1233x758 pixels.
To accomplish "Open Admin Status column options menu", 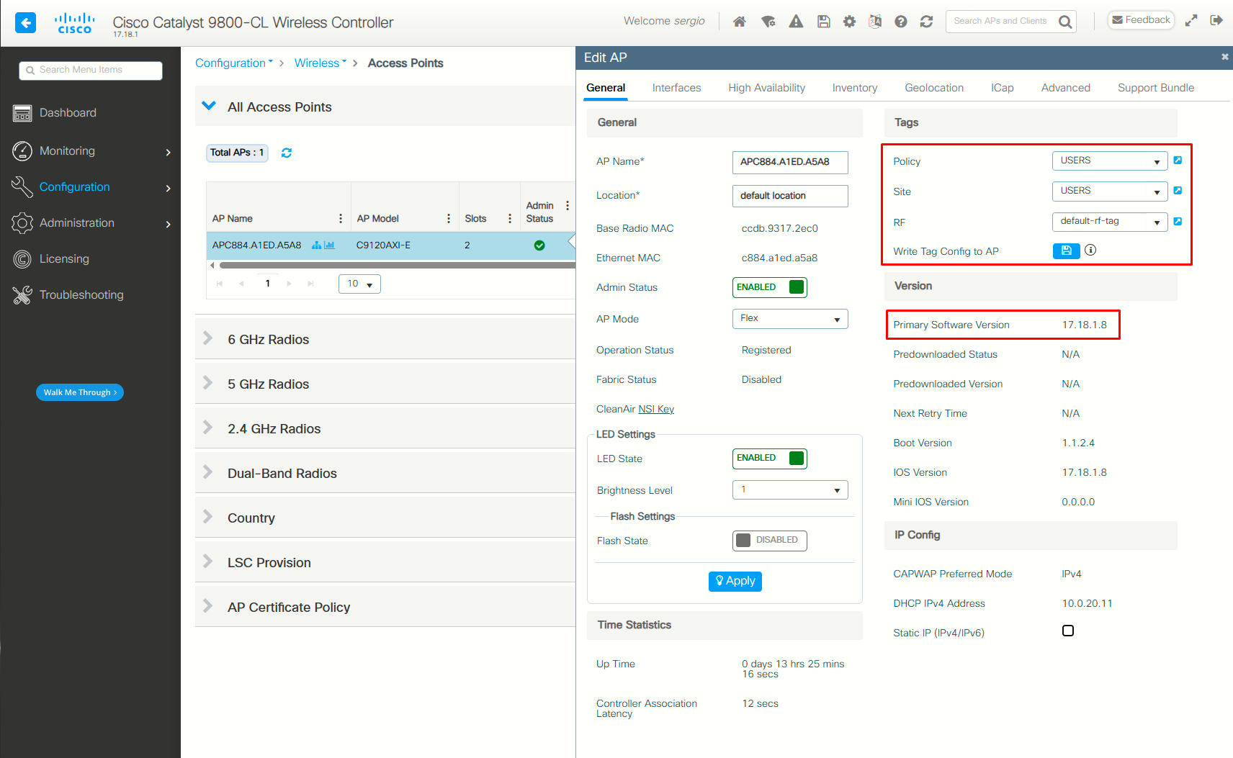I will [568, 206].
